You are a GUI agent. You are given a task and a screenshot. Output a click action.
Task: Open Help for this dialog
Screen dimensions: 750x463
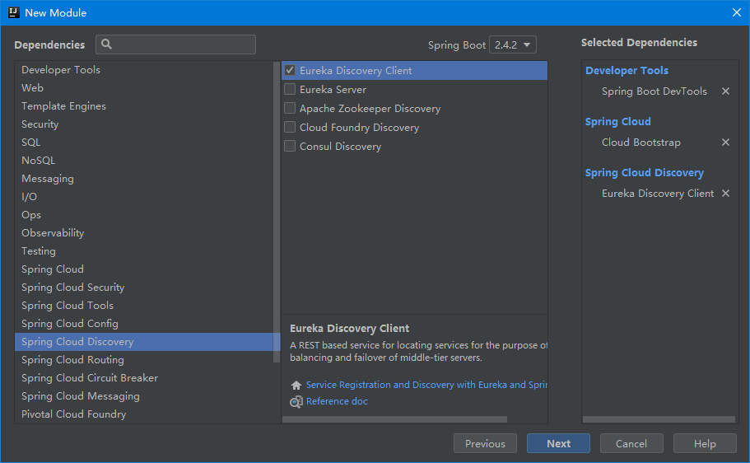pyautogui.click(x=705, y=443)
